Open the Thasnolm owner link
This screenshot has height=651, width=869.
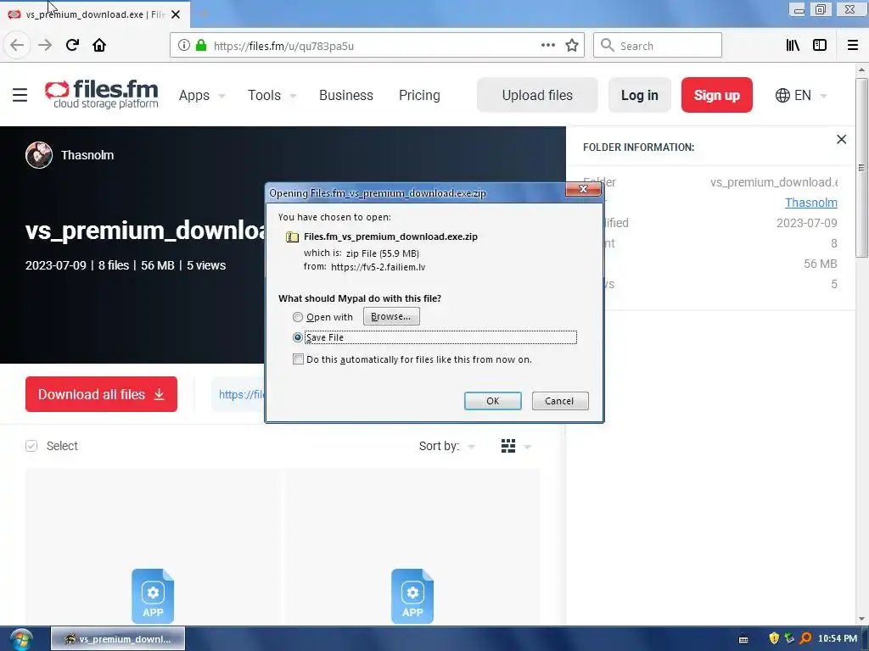810,203
